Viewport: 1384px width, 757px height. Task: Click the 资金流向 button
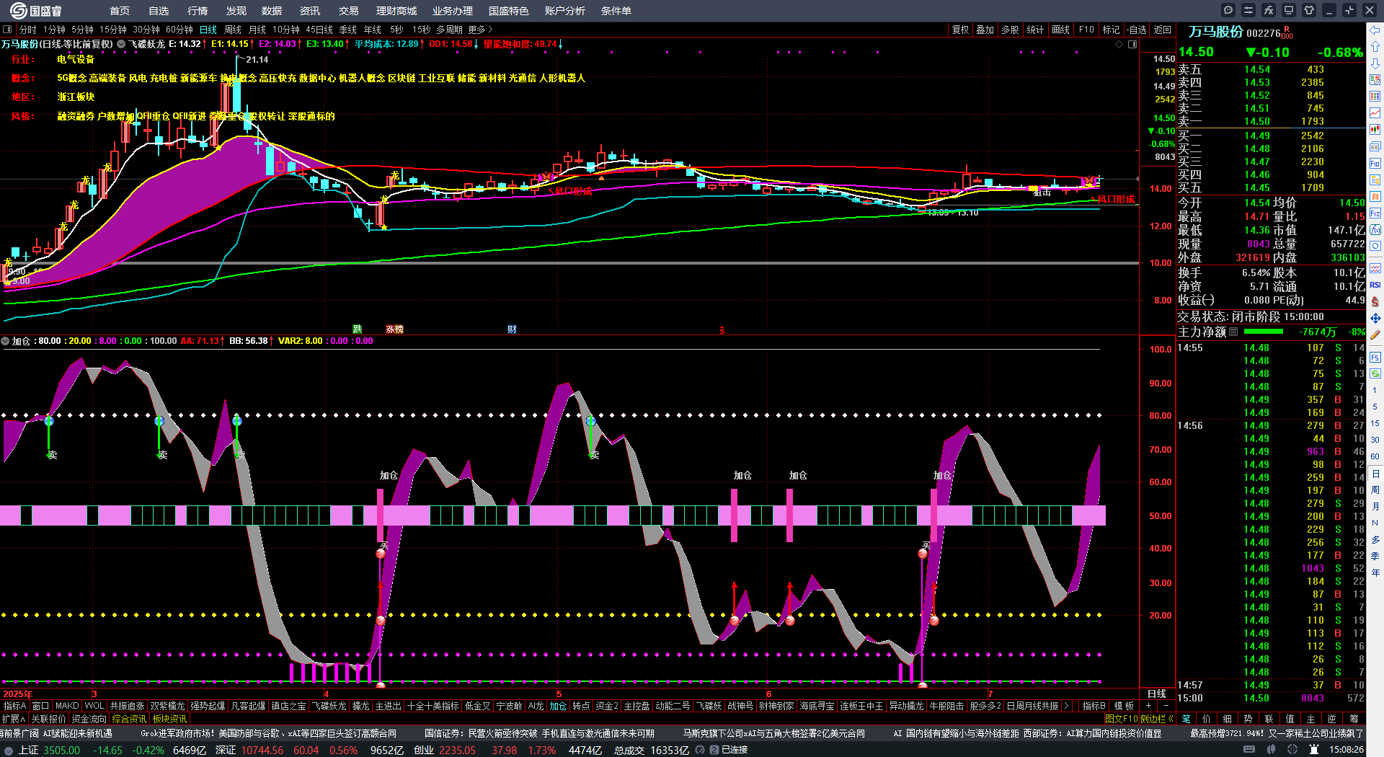(x=89, y=719)
